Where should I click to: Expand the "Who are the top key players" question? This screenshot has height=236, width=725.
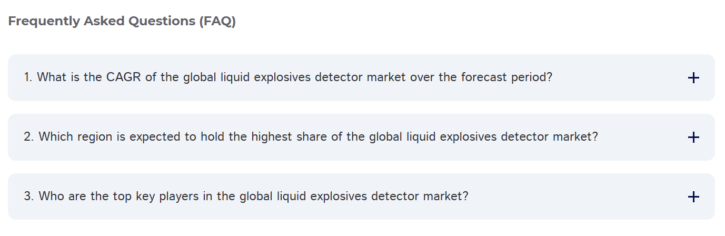pos(246,196)
